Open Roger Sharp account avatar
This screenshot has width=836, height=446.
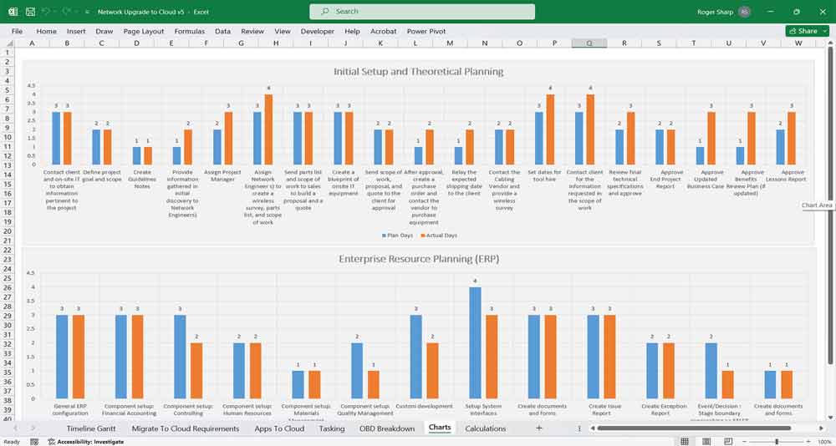click(x=744, y=12)
